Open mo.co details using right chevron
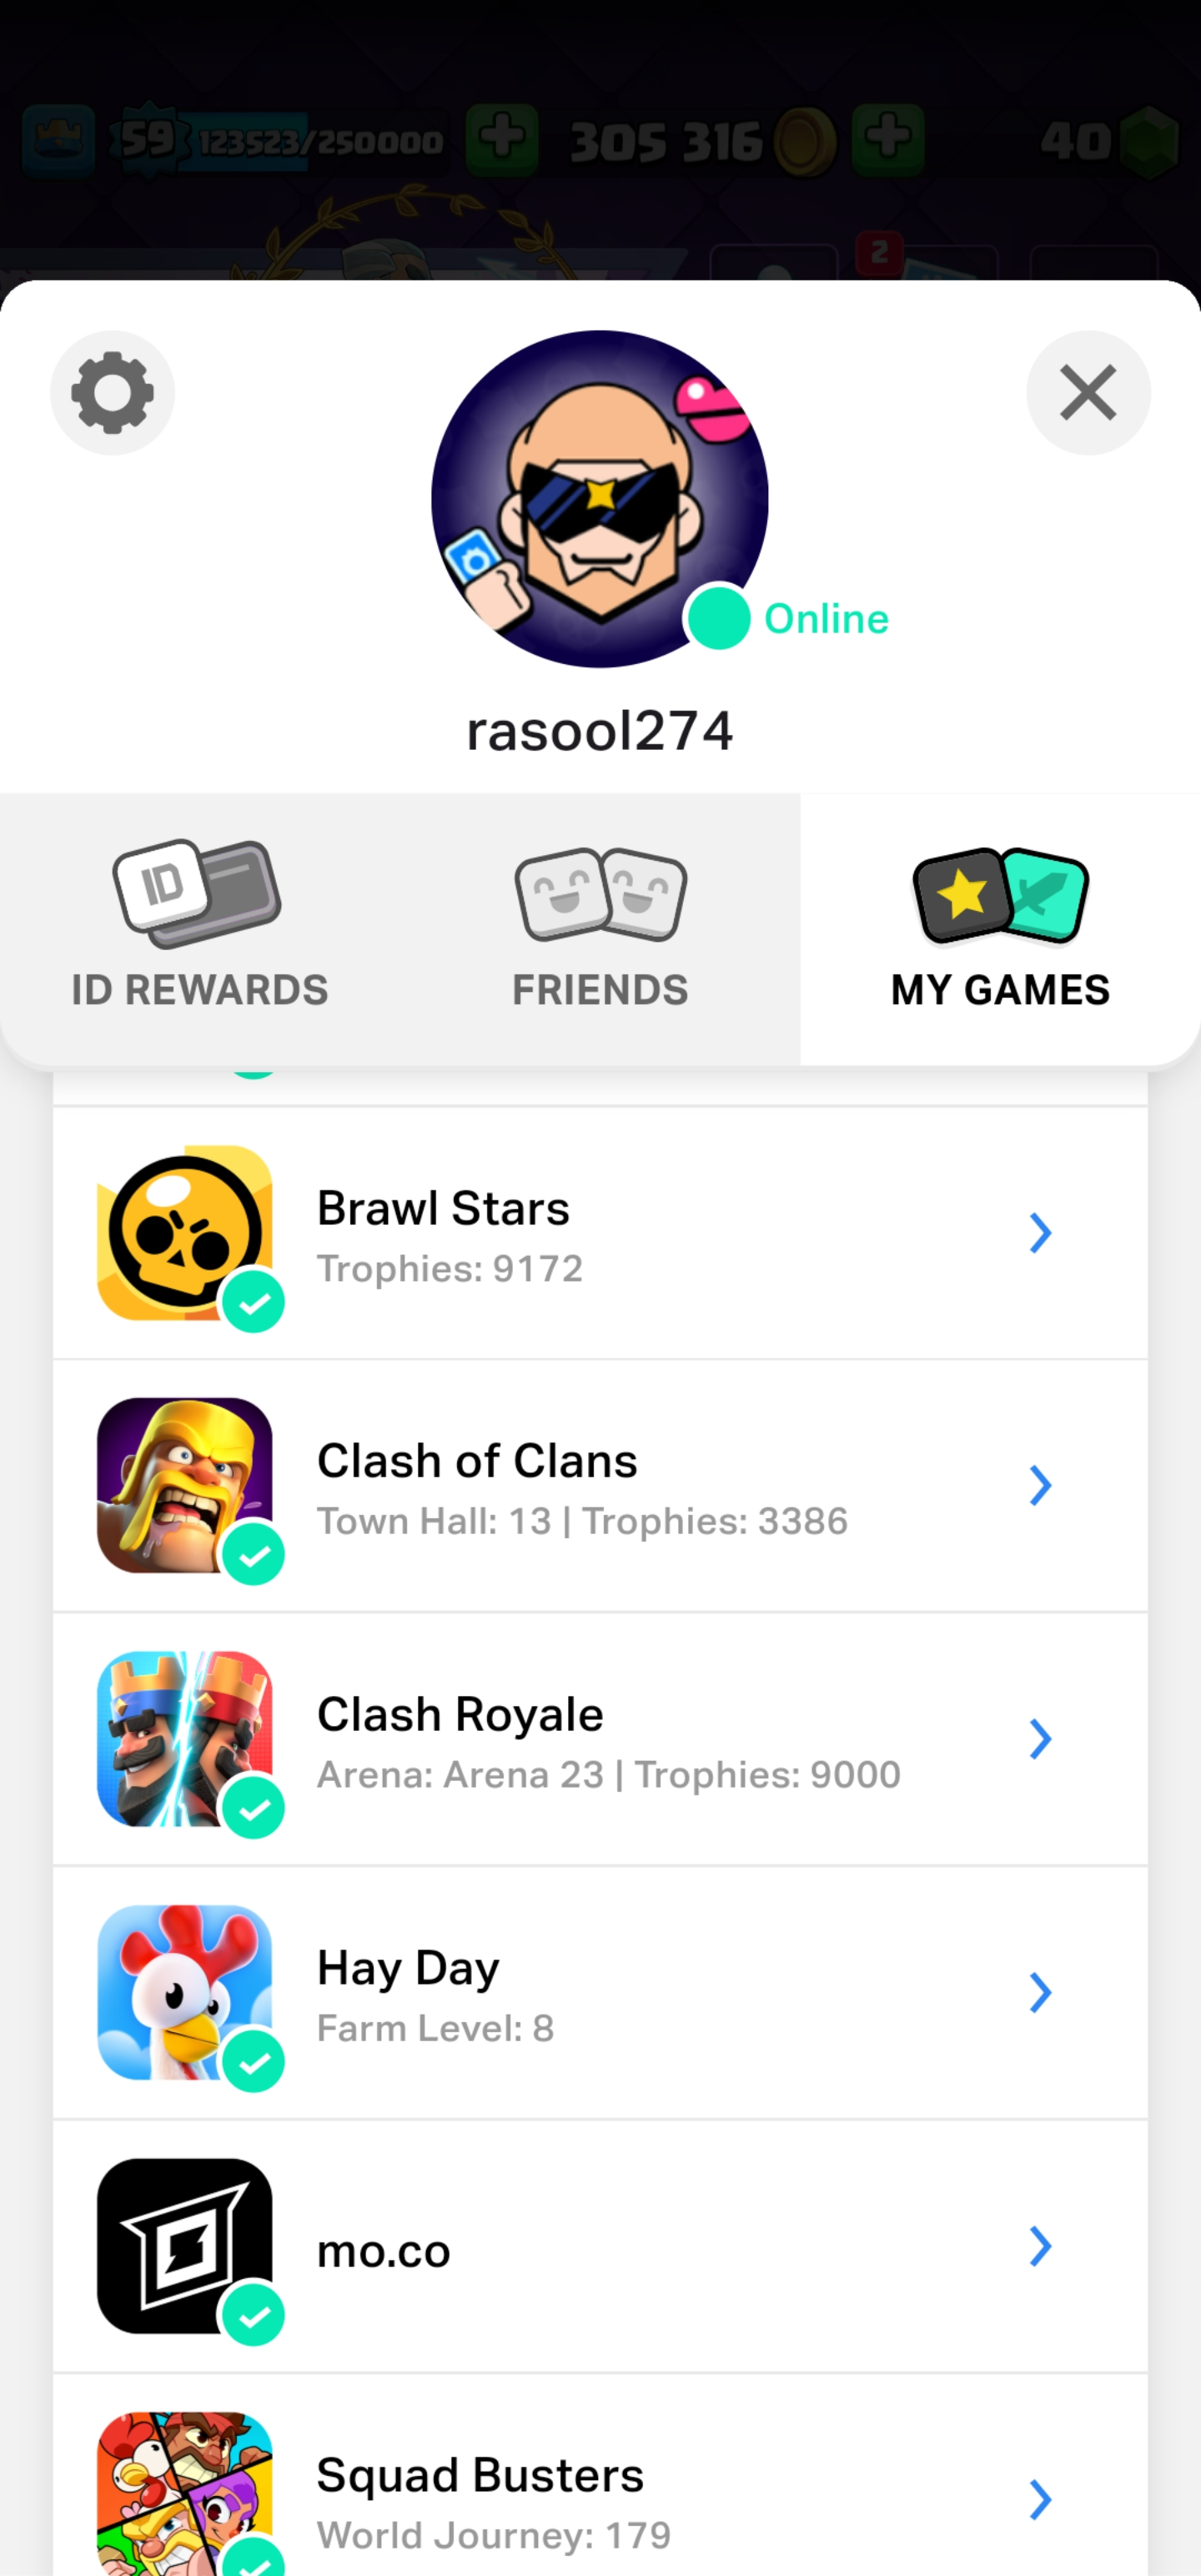Viewport: 1201px width, 2576px height. pos(1040,2246)
